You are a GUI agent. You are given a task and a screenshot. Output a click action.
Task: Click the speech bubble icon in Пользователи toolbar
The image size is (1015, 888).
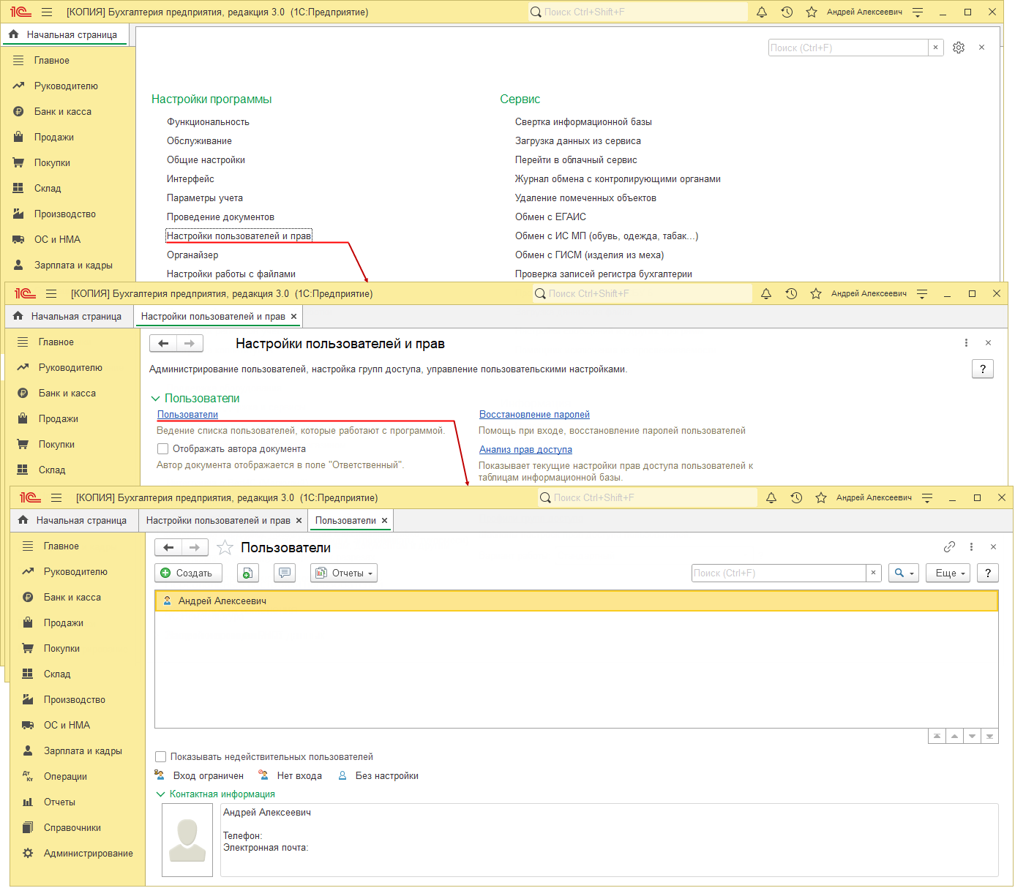point(285,573)
